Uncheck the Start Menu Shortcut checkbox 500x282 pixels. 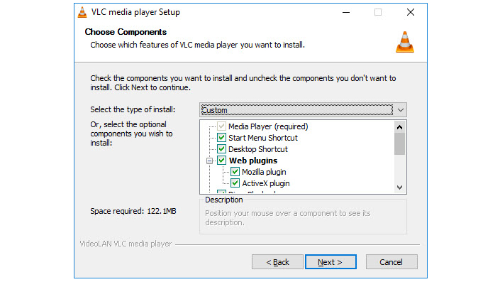click(221, 138)
